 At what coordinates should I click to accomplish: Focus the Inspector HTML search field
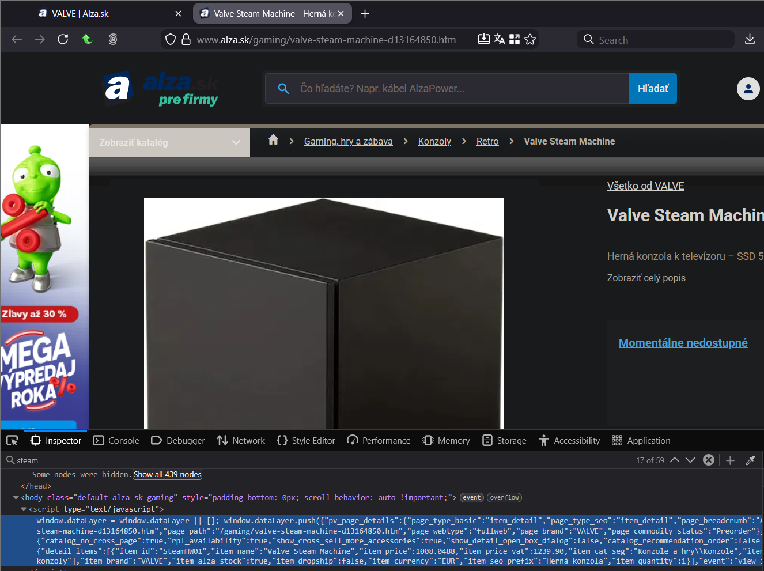pyautogui.click(x=317, y=460)
